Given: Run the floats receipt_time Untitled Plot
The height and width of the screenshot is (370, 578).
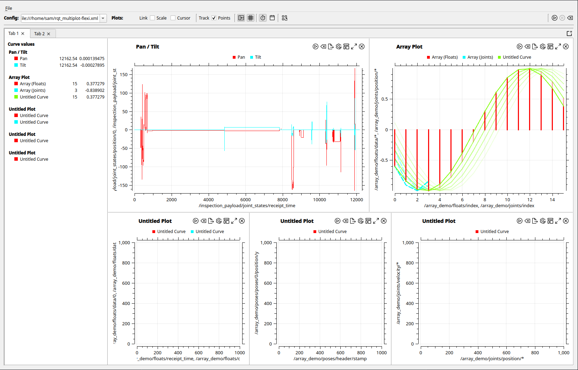Looking at the screenshot, I should click(196, 221).
